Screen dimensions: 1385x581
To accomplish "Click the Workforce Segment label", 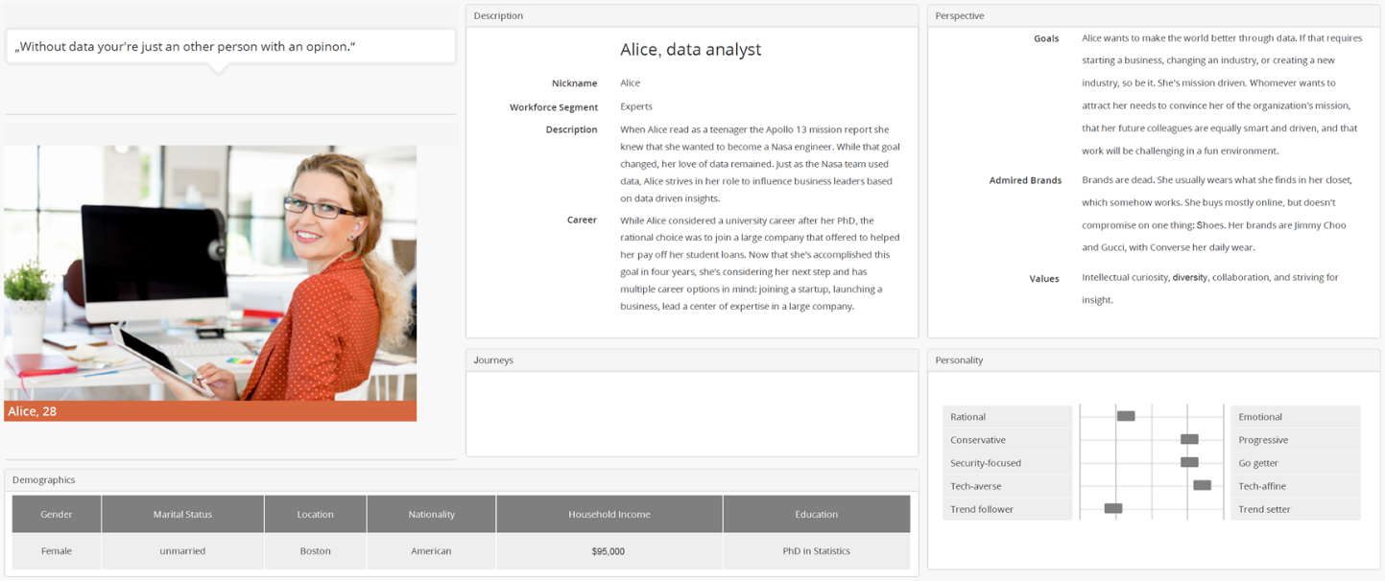I will (x=554, y=107).
